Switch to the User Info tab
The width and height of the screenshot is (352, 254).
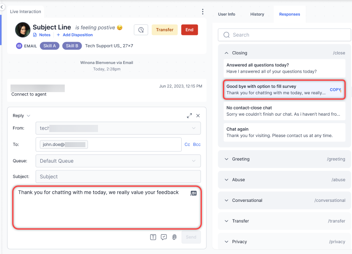click(226, 14)
